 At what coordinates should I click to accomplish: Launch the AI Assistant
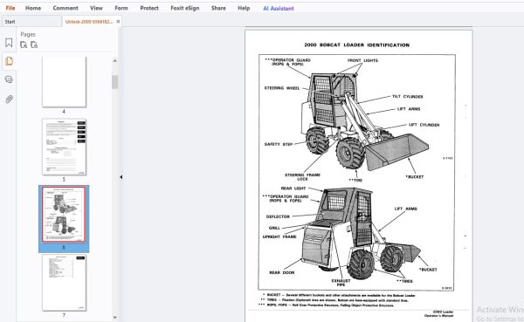279,9
